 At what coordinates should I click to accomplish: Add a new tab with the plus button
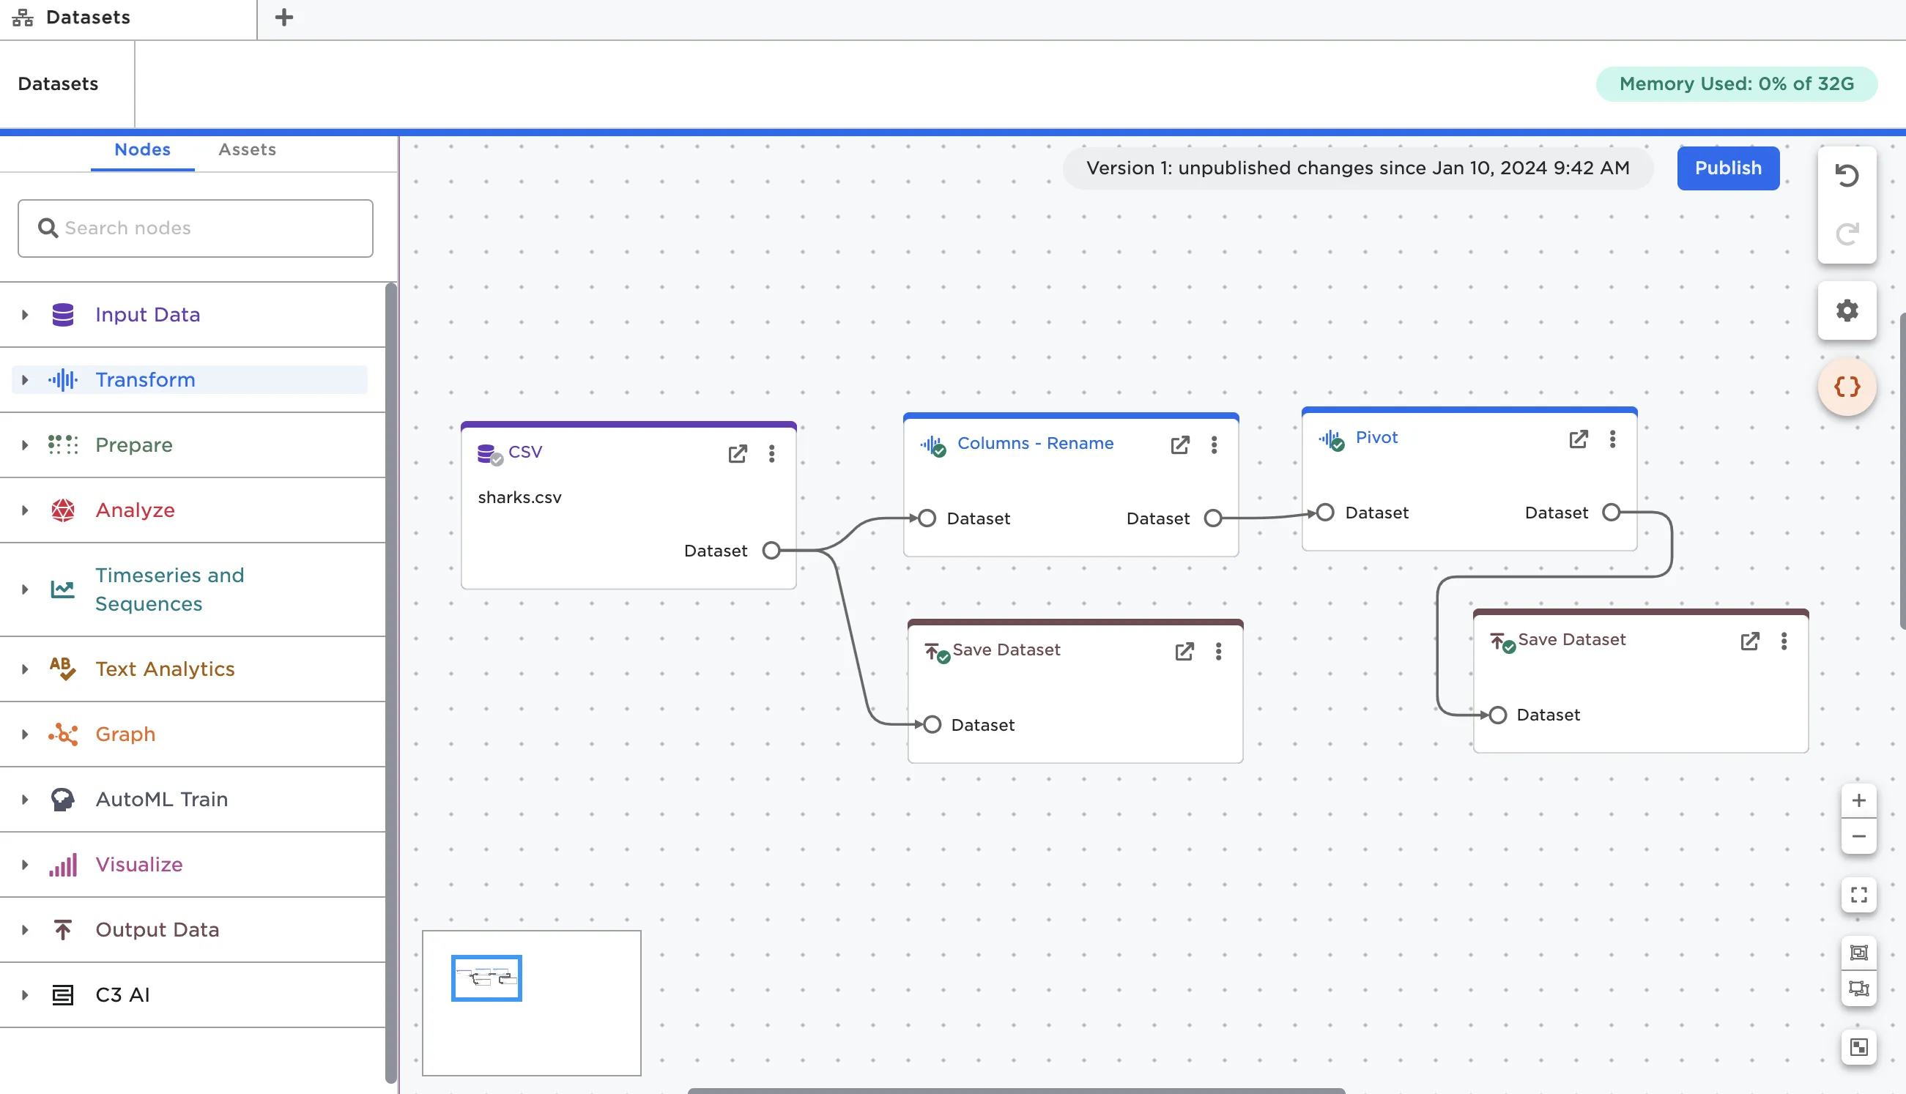tap(283, 18)
